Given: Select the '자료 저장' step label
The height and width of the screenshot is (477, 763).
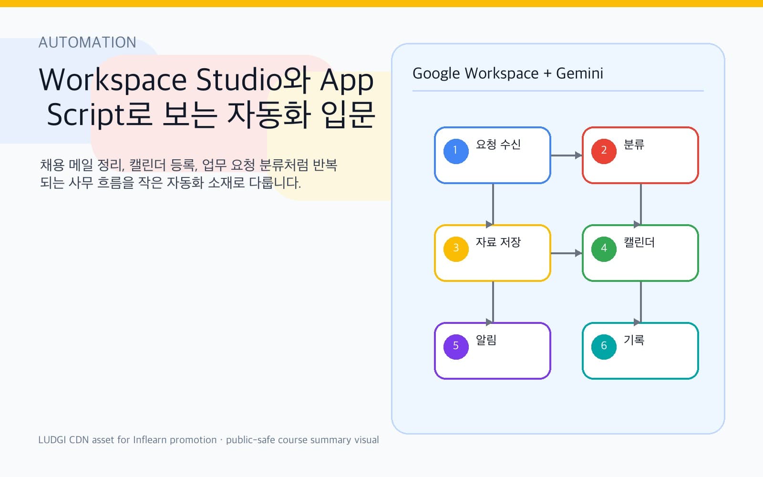Looking at the screenshot, I should click(x=498, y=242).
